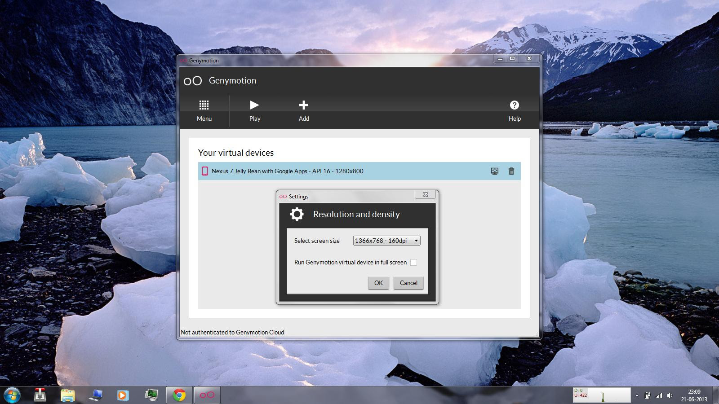719x404 pixels.
Task: Cancel the Resolution and density dialog
Action: pyautogui.click(x=408, y=283)
